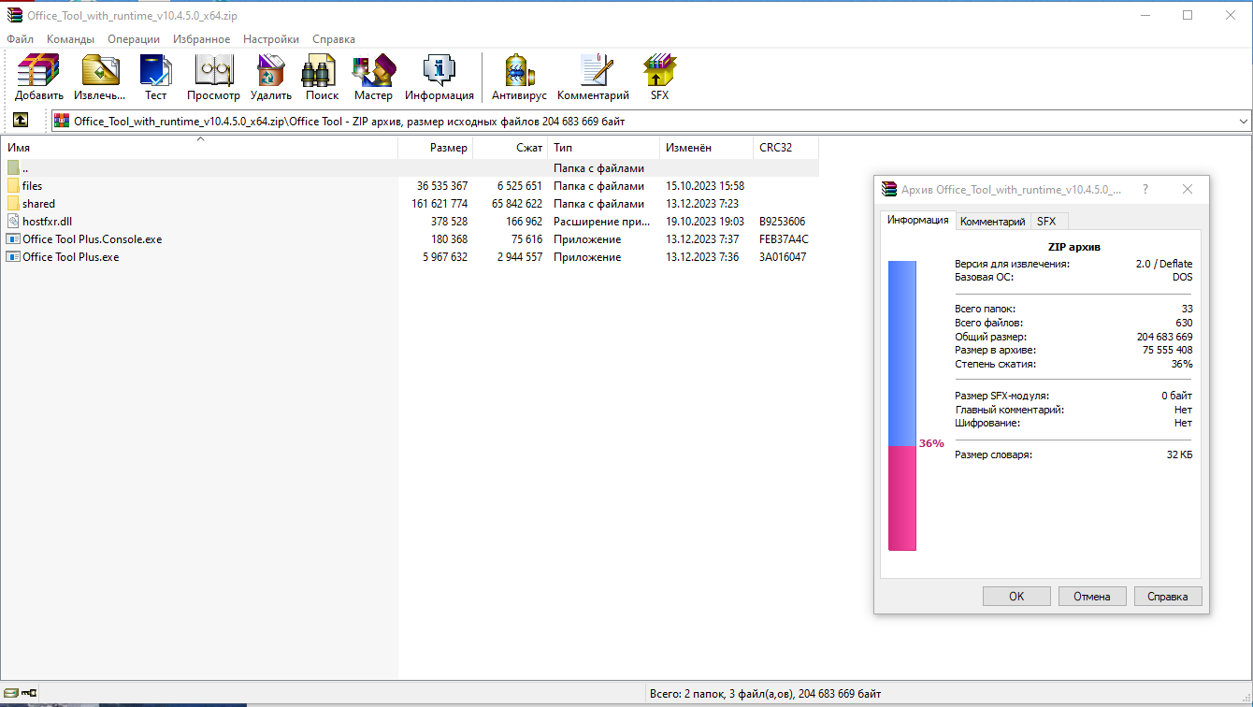Click the Извлечь (Extract) toolbar icon
This screenshot has height=707, width=1253.
(x=100, y=78)
